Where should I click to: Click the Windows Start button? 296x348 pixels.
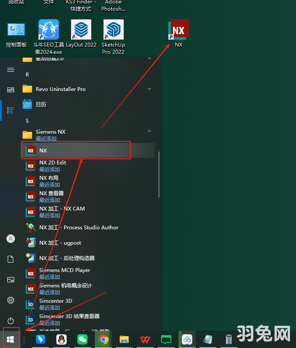coord(11,339)
